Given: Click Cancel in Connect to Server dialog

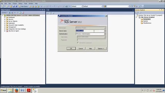Looking at the screenshot, I should point(81,49).
